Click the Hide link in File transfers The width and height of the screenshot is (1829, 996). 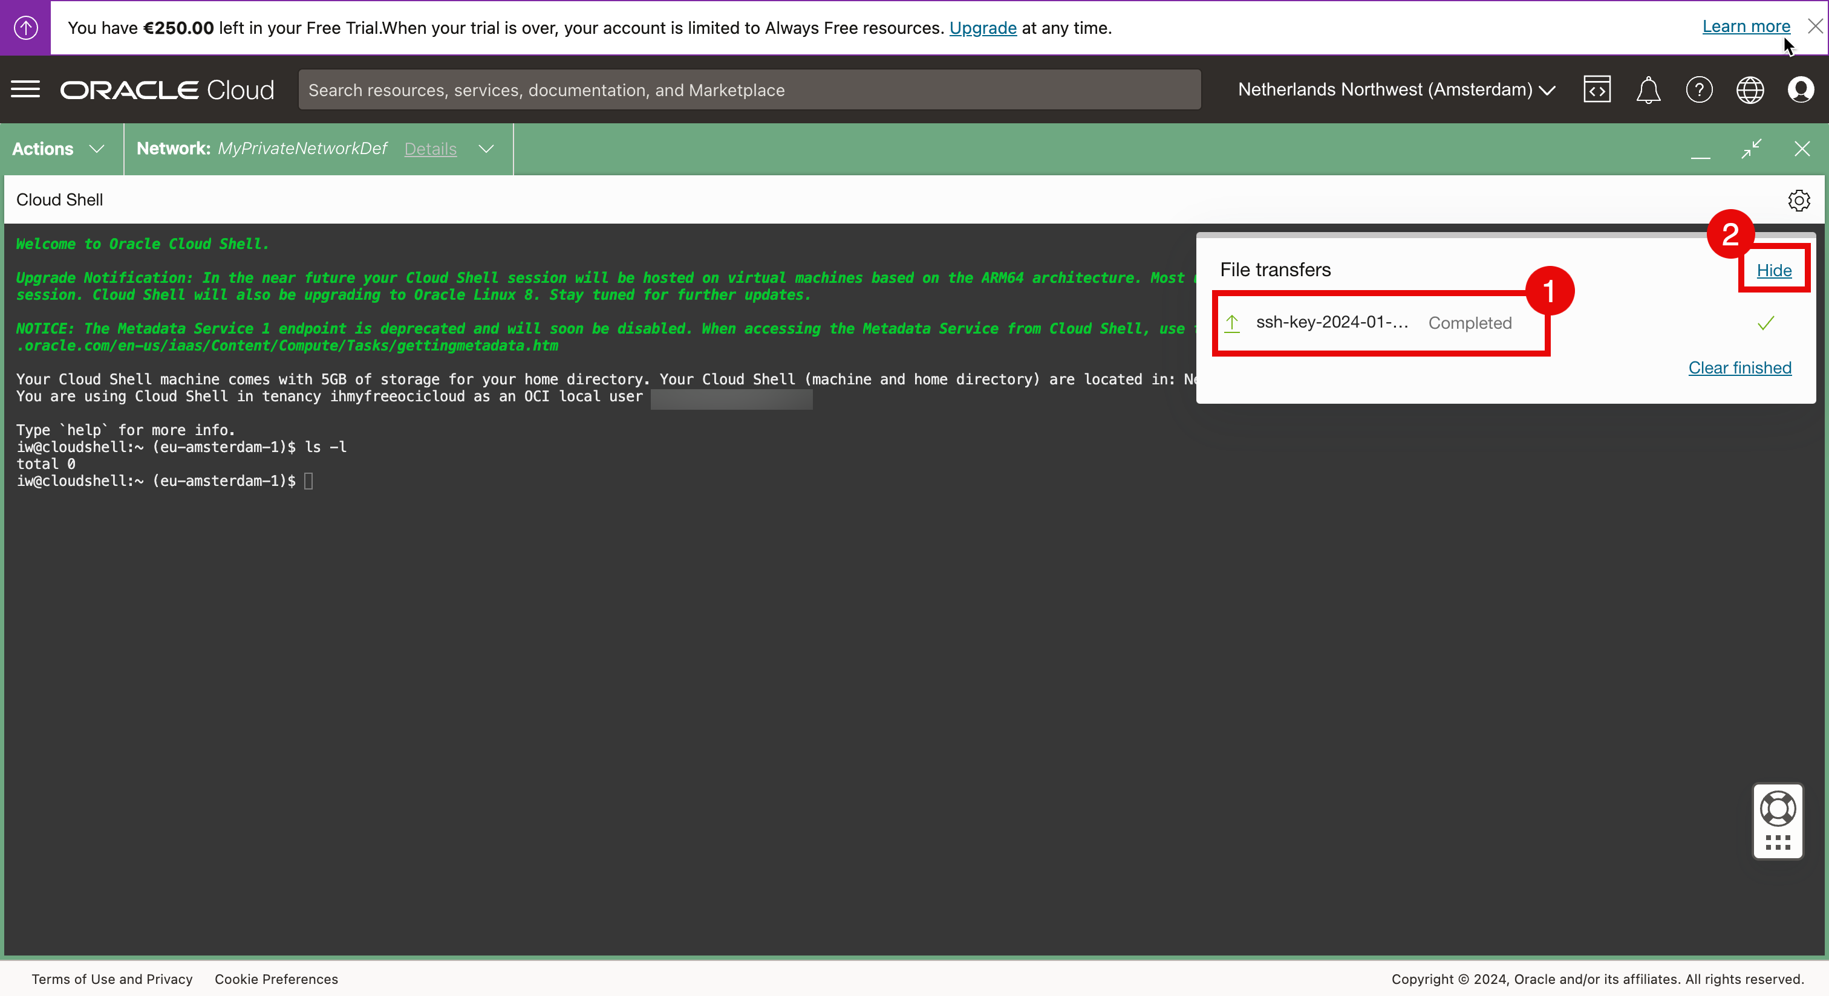coord(1773,270)
